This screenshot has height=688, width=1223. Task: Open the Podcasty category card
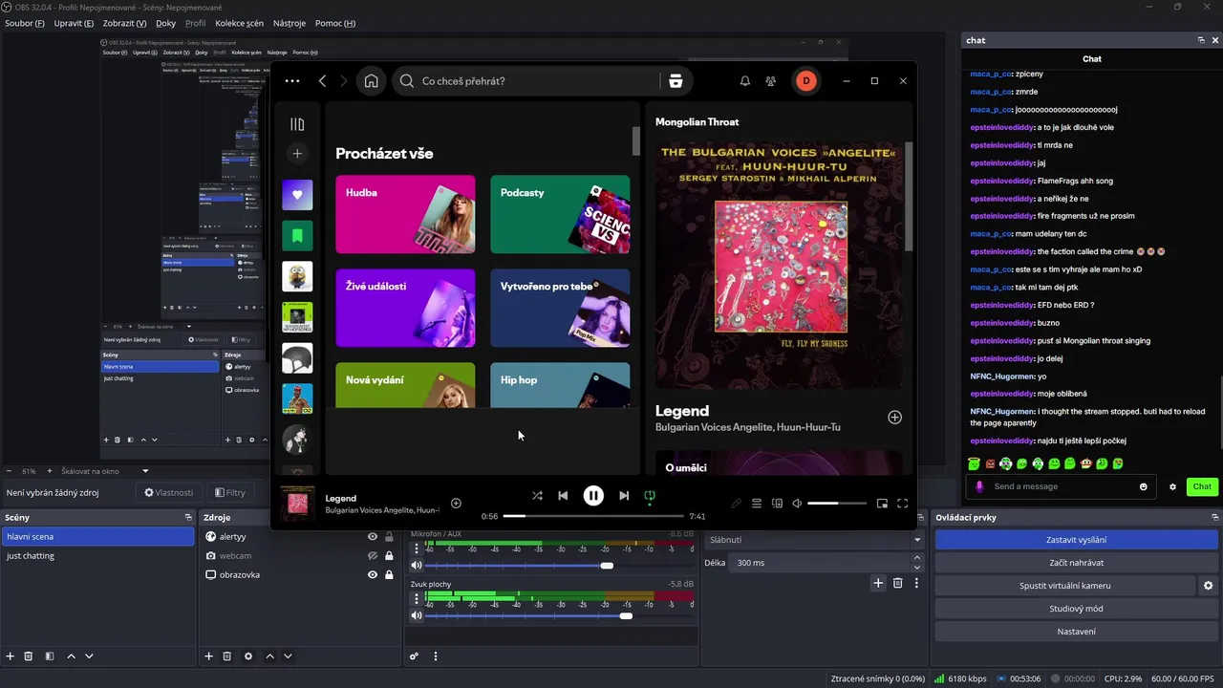560,214
